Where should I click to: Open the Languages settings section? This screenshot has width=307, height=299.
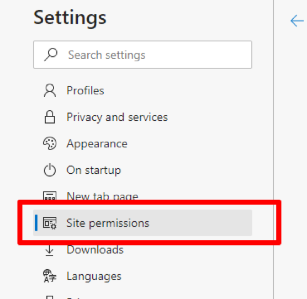pos(142,276)
